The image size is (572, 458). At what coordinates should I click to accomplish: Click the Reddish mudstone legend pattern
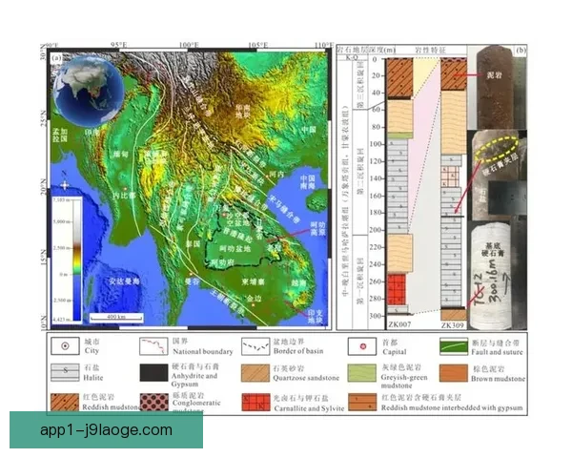point(65,402)
